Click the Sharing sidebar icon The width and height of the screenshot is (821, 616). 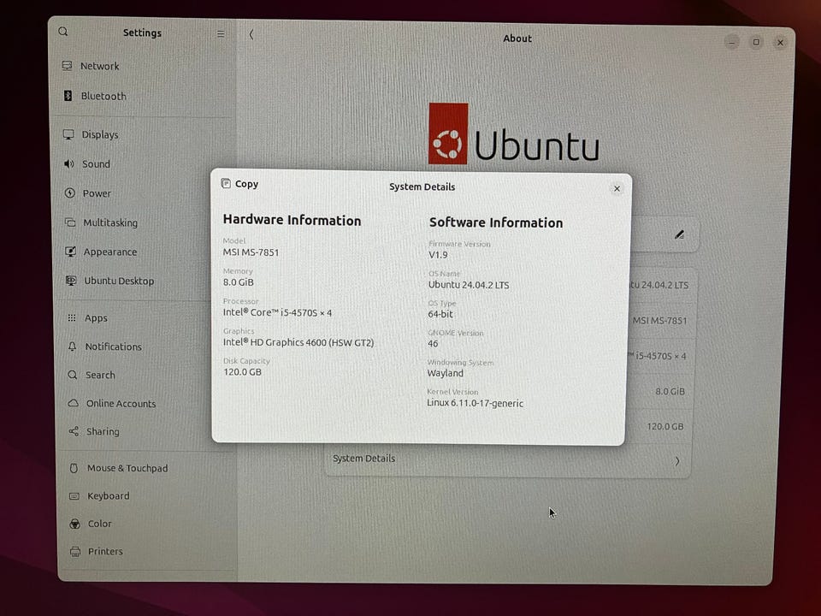click(x=74, y=431)
